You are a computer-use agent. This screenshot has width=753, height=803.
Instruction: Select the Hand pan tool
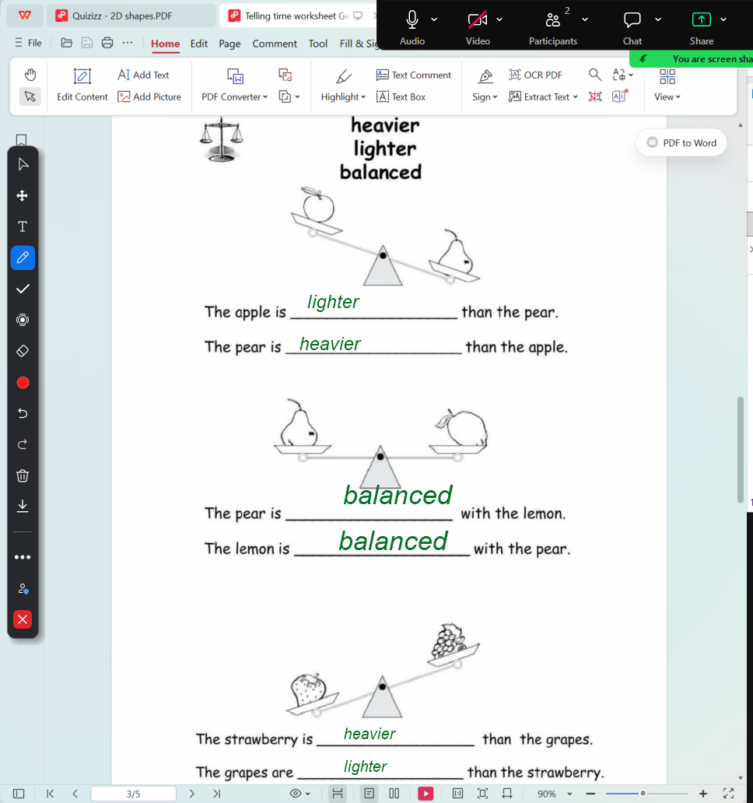pos(30,75)
